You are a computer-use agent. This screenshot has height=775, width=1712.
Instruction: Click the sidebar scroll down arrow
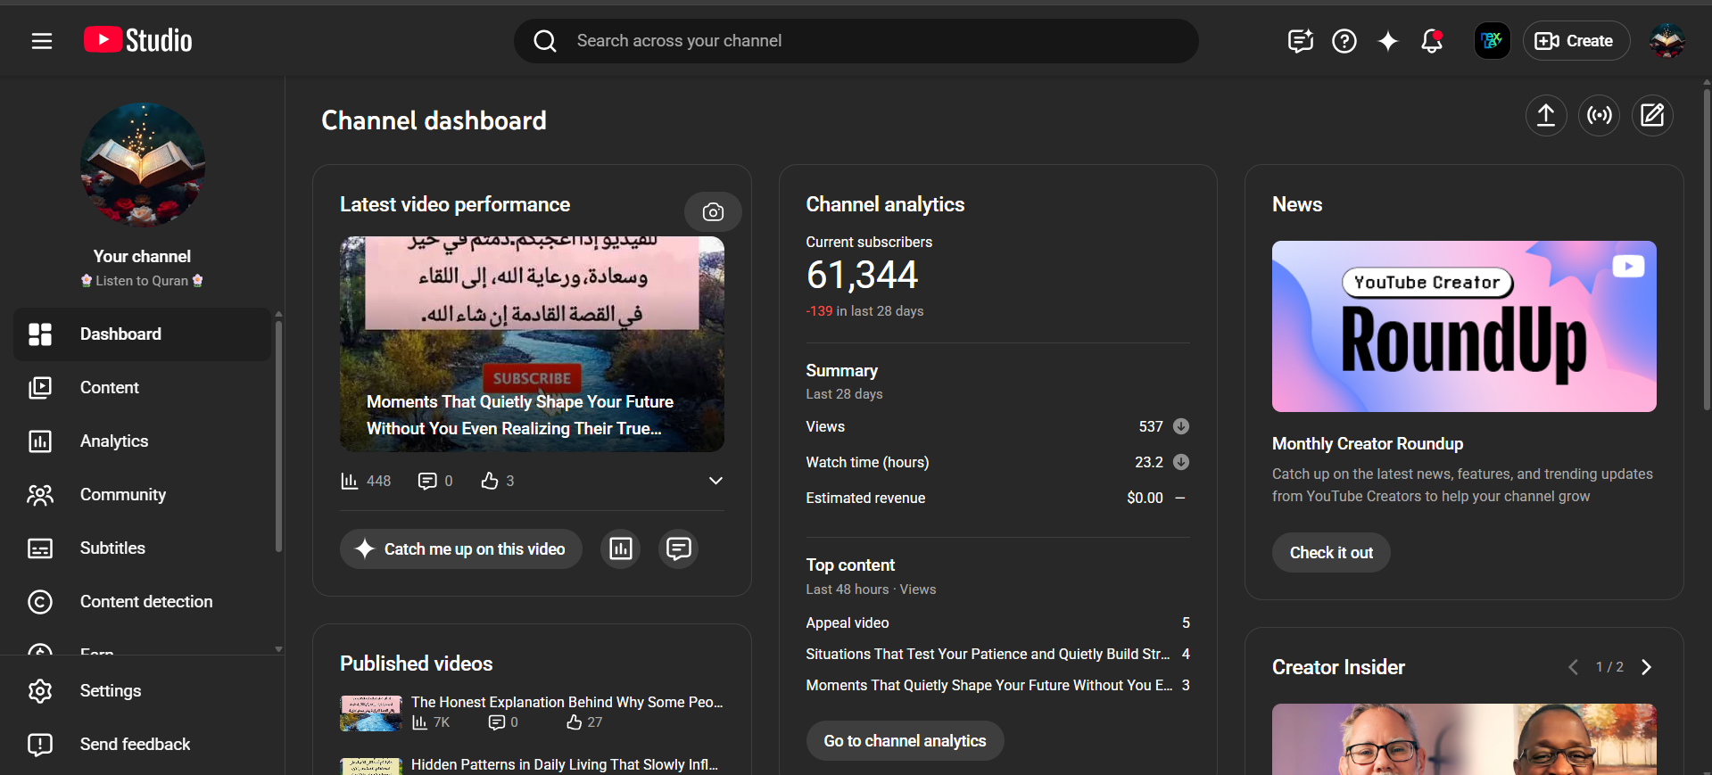click(278, 649)
